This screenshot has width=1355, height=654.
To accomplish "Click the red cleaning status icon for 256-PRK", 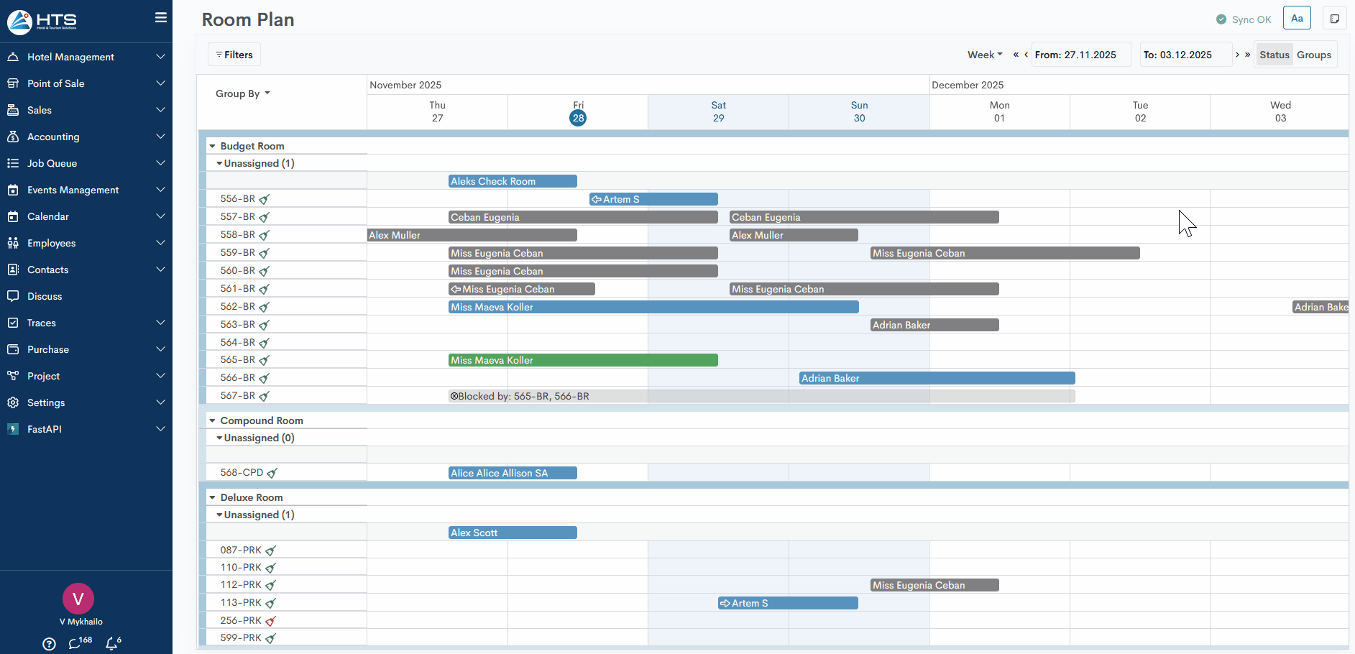I will coord(270,621).
